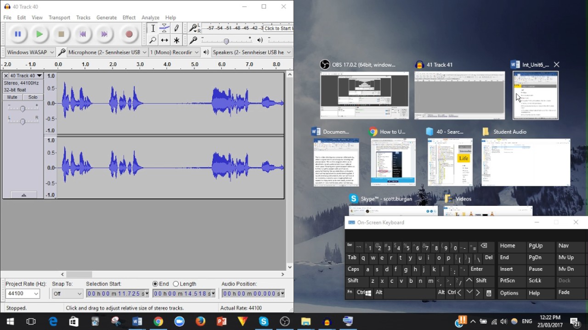This screenshot has width=588, height=330.
Task: Collapse the track with the up-arrow button
Action: [x=23, y=195]
